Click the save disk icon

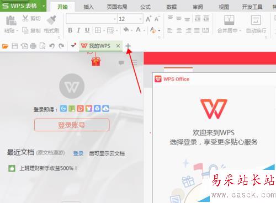point(15,46)
